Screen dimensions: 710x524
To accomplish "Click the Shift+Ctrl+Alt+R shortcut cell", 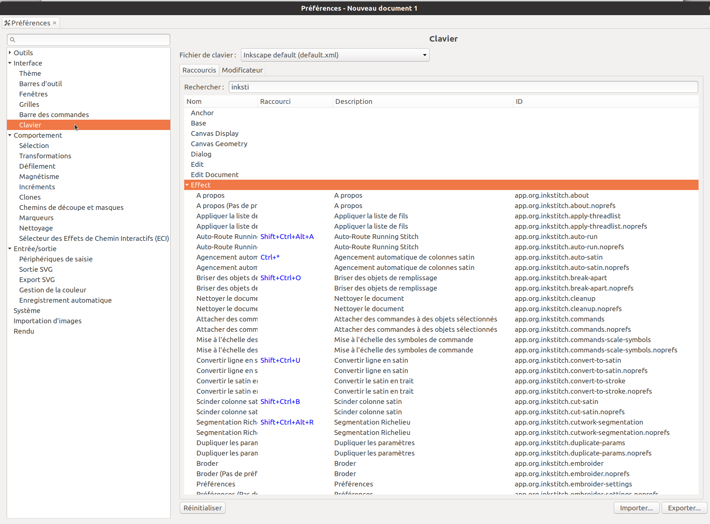I will (x=287, y=422).
